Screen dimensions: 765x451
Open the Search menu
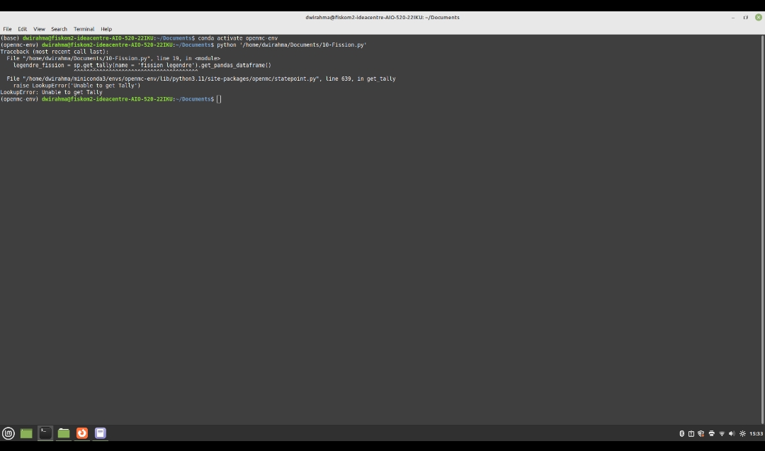[x=59, y=29]
